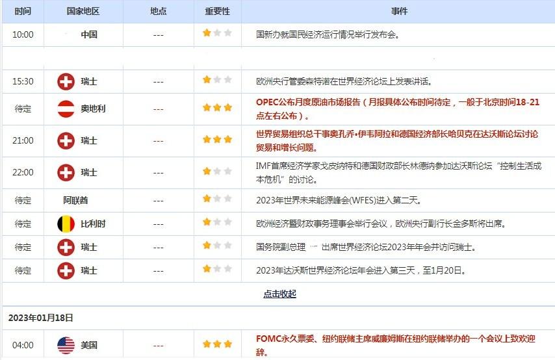Open the FOMC 威廉姆斯 event text
The image size is (555, 360).
coord(396,345)
